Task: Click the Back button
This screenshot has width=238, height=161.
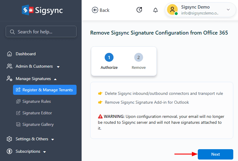Action: point(101,10)
